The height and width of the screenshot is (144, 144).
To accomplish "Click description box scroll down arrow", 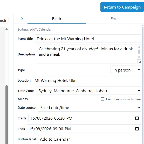I will point(139,57).
